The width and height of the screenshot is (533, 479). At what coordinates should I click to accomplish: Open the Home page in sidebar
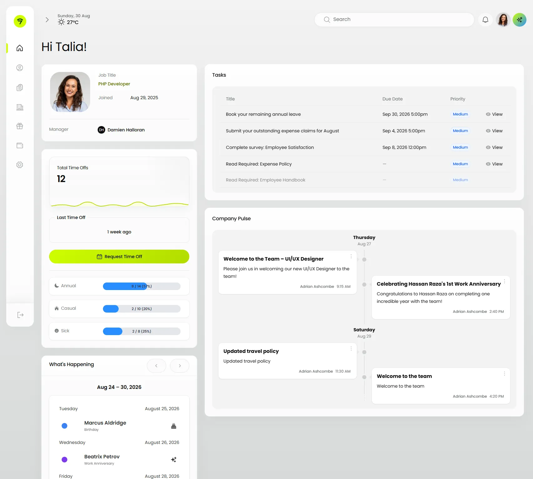[20, 48]
